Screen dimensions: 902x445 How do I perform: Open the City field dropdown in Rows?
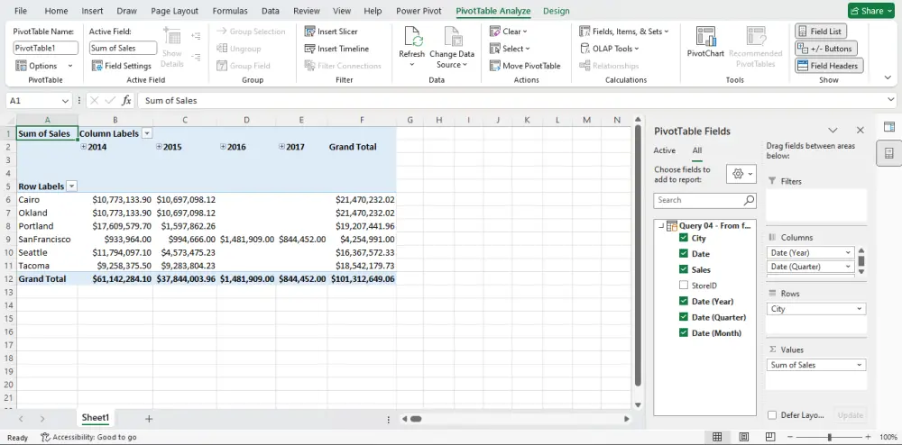860,309
